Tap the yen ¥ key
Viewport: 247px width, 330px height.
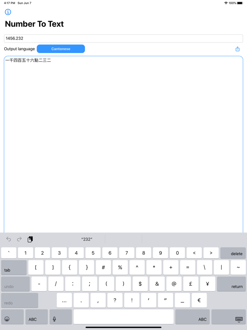pos(208,284)
